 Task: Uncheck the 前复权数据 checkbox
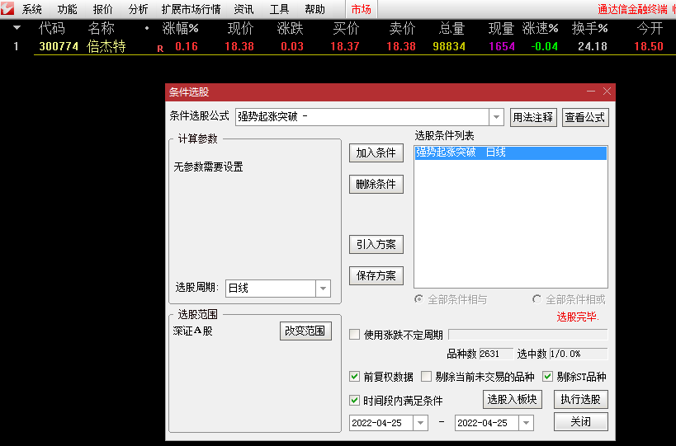coord(354,377)
